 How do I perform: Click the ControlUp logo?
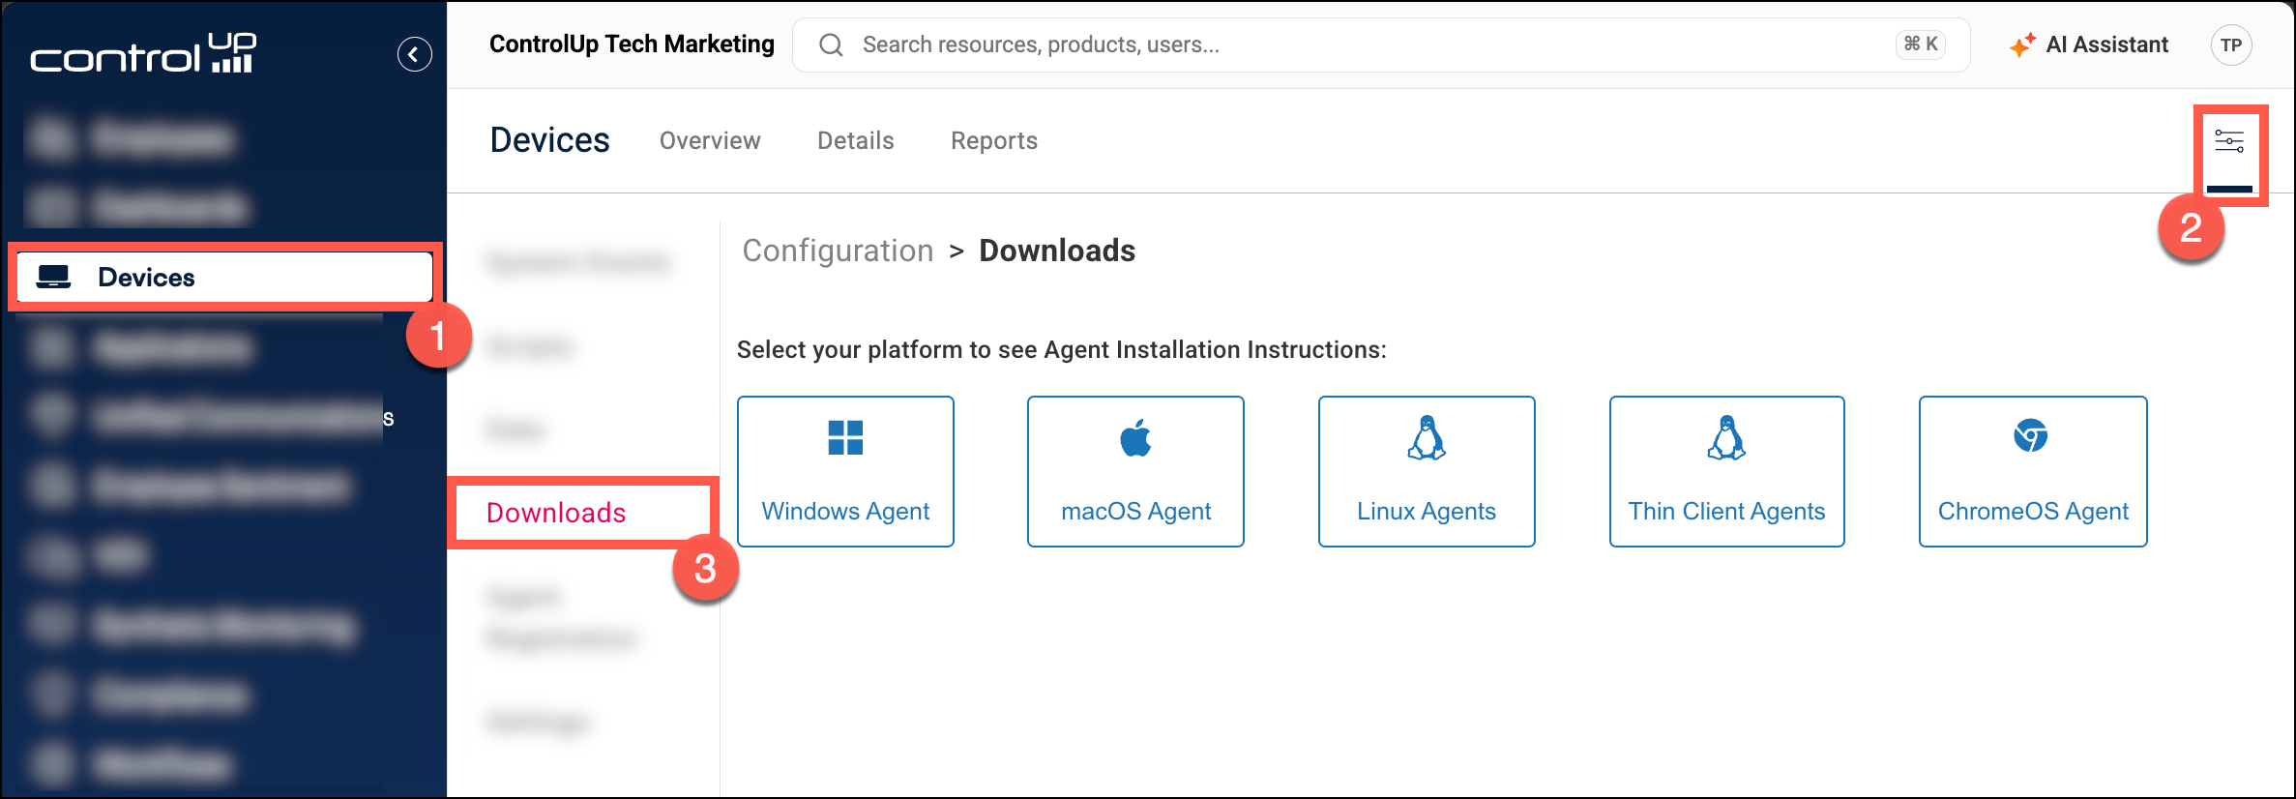[x=143, y=53]
